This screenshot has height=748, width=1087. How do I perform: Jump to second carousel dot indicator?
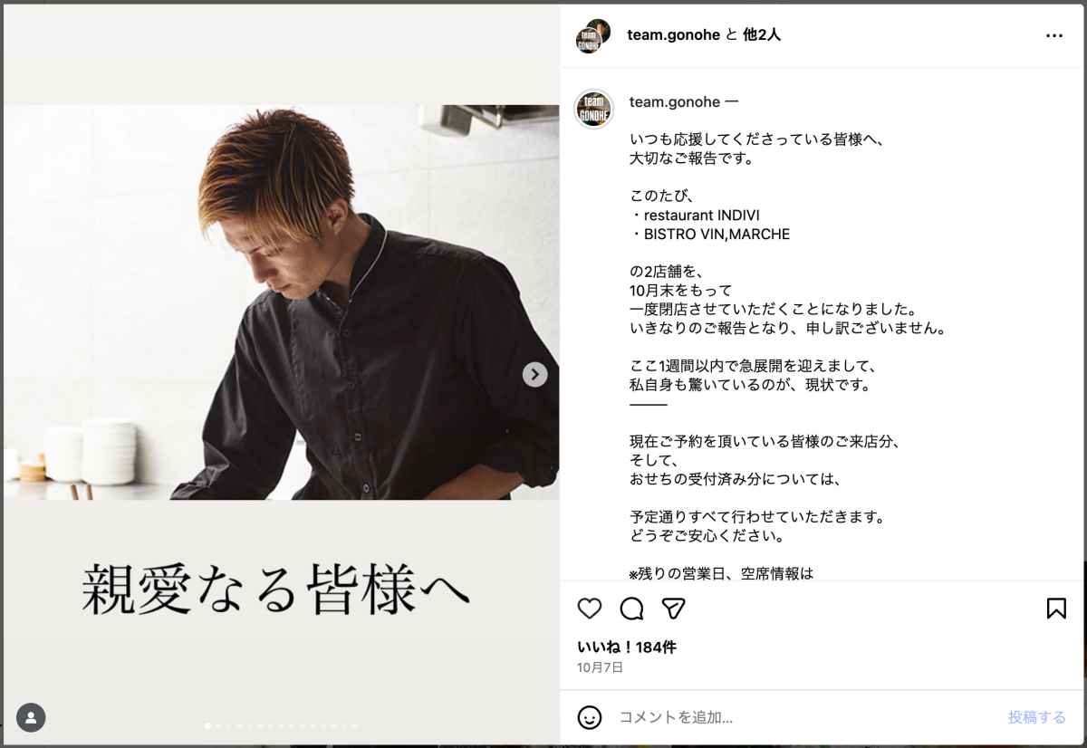pyautogui.click(x=218, y=725)
